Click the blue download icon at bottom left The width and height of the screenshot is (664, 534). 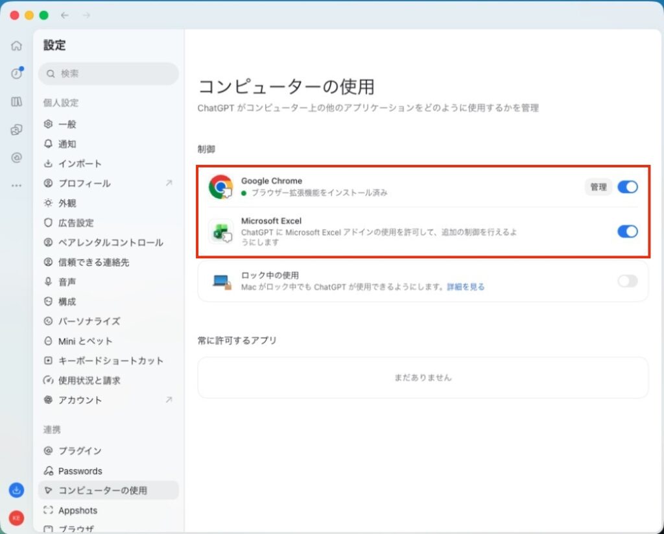tap(16, 491)
